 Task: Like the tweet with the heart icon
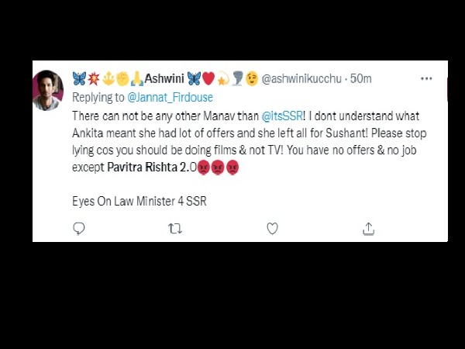click(x=272, y=229)
